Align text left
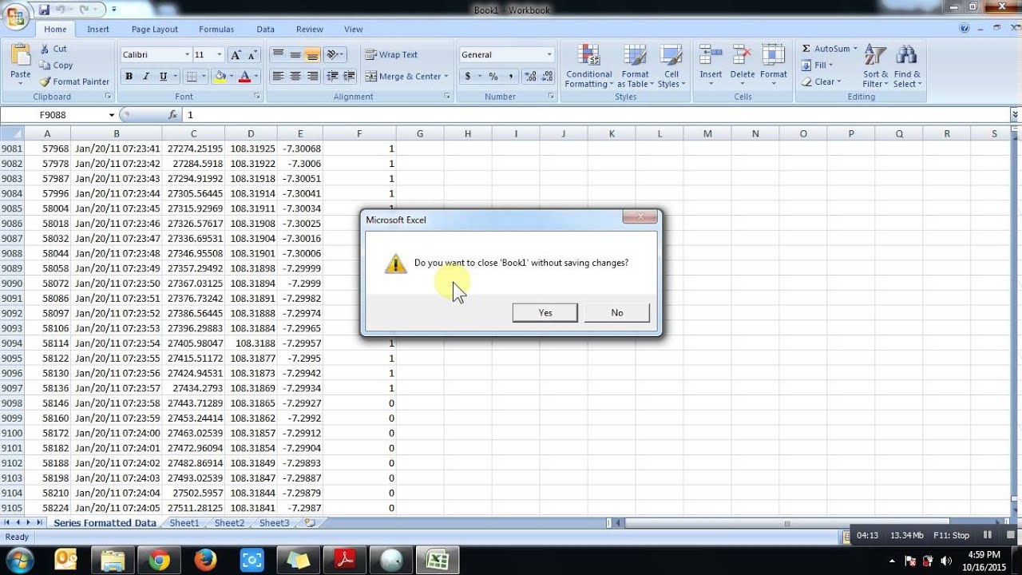 278,77
